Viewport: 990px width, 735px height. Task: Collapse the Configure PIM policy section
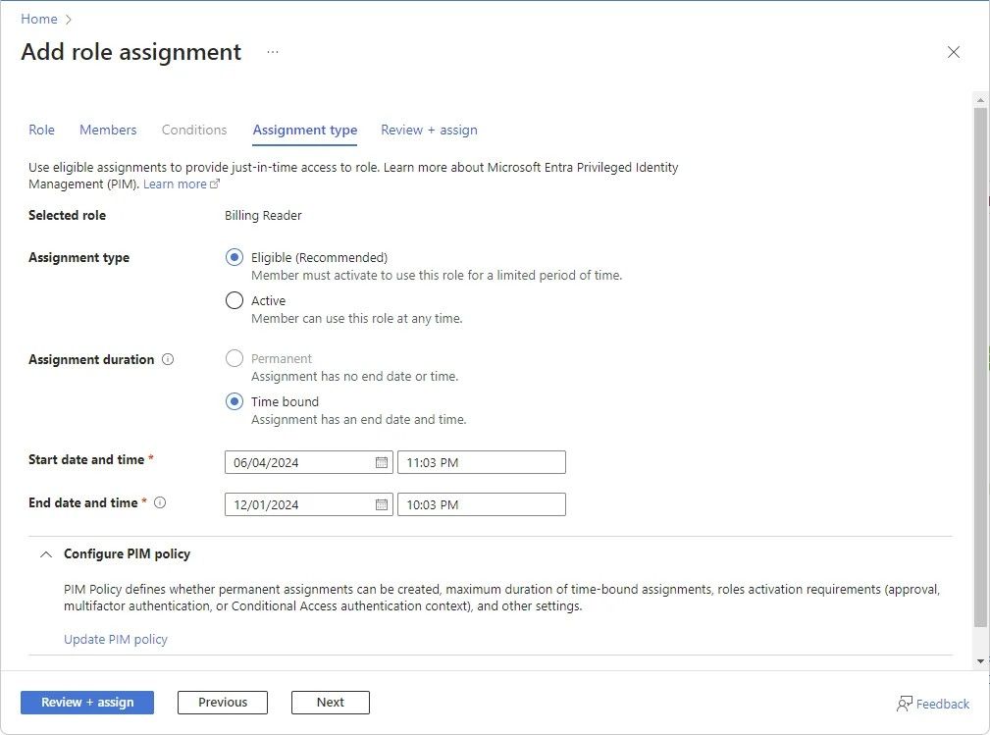(45, 553)
